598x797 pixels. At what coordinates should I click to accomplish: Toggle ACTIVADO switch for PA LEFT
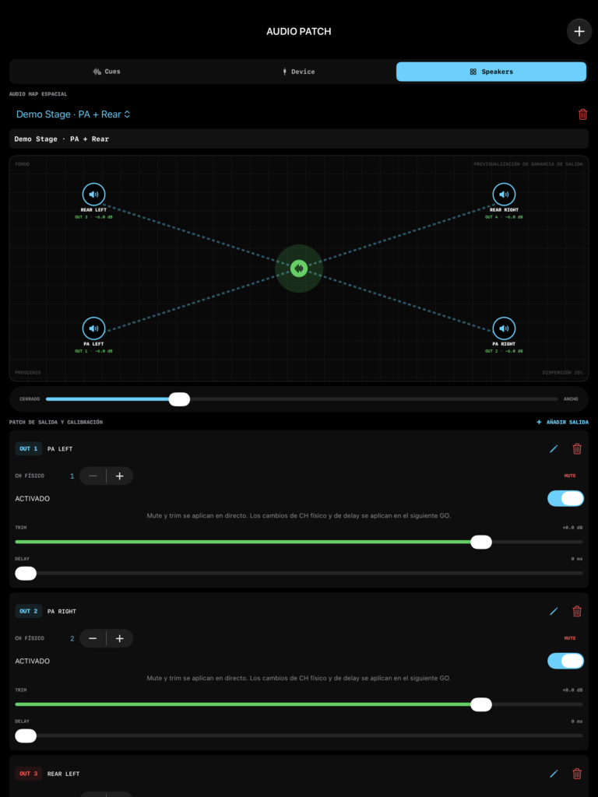tap(565, 499)
